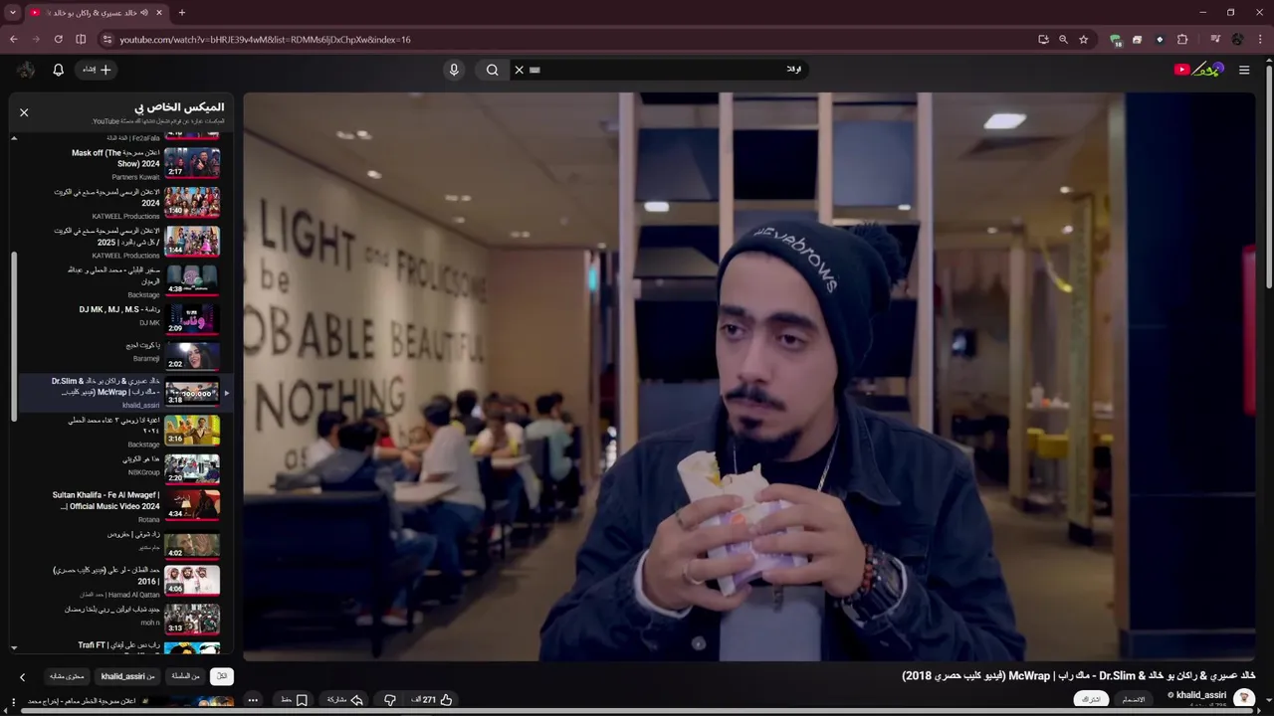This screenshot has width=1274, height=716.
Task: Start voice search with microphone icon
Action: (x=454, y=70)
